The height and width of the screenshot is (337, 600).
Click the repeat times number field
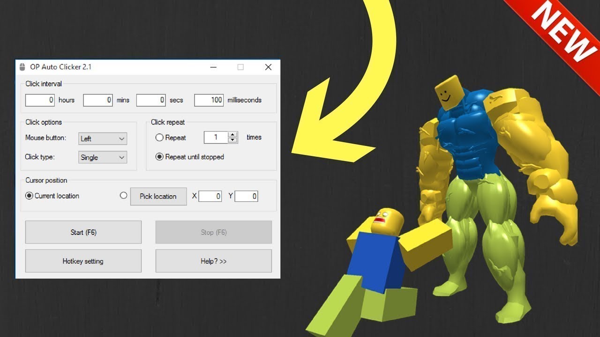216,137
